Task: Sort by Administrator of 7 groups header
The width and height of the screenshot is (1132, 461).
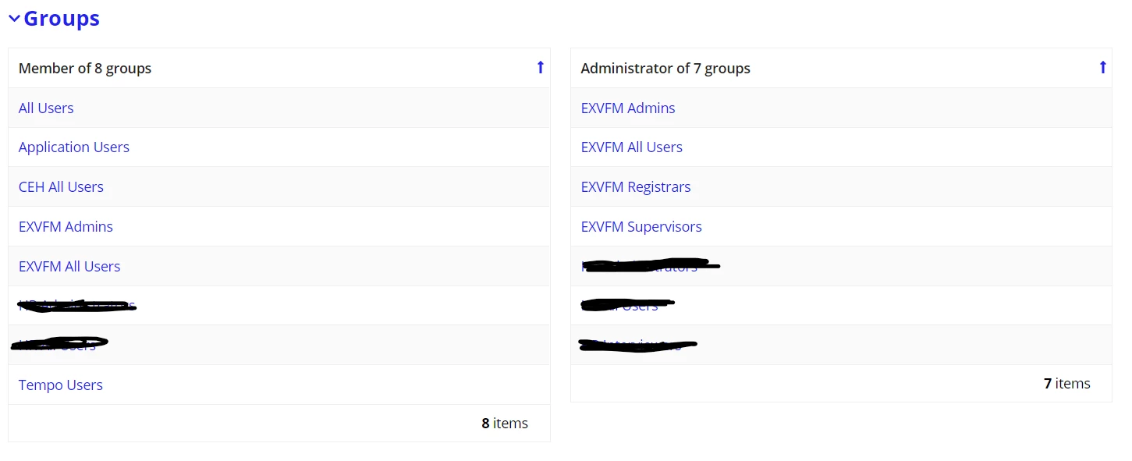Action: click(x=665, y=69)
